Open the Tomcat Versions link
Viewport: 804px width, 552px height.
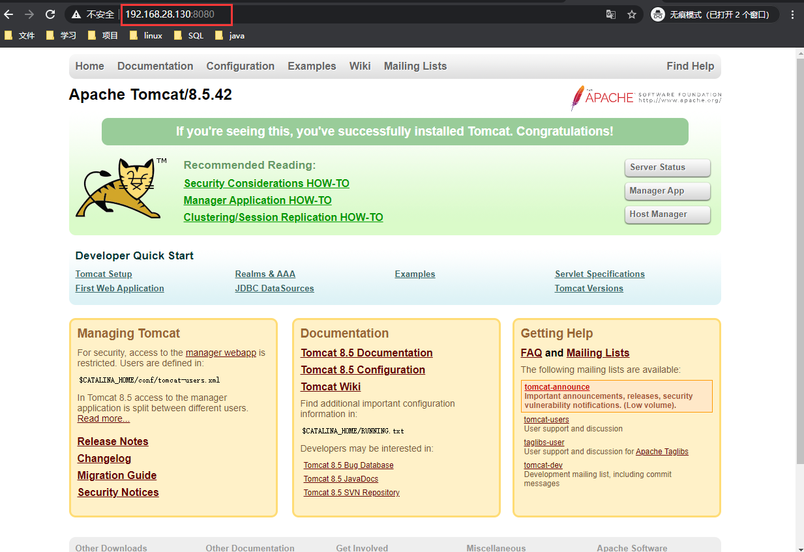(x=589, y=289)
